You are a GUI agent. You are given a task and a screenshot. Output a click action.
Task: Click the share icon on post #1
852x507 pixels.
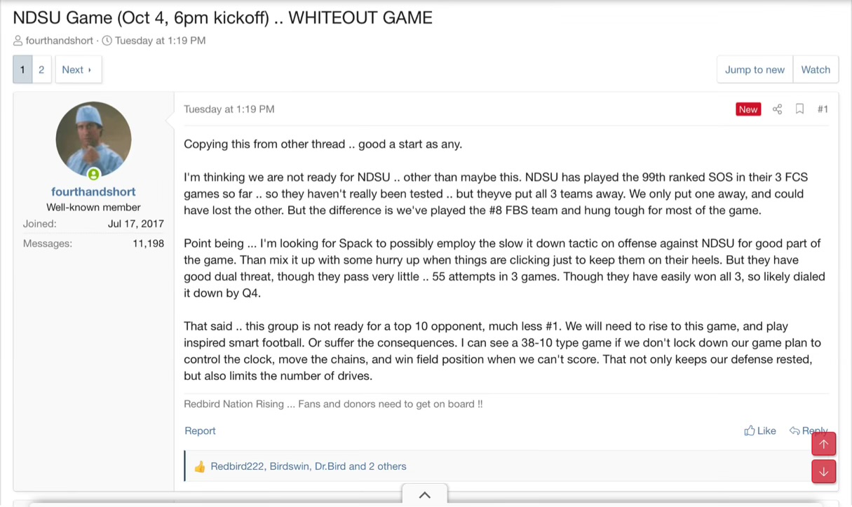(x=777, y=109)
